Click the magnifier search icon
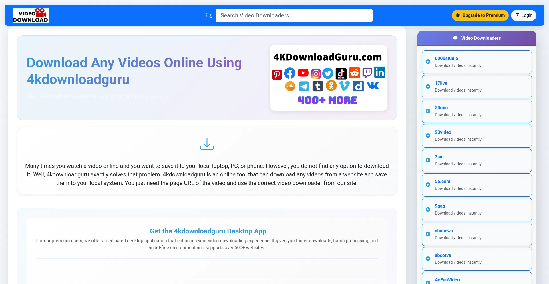The height and width of the screenshot is (284, 549). pyautogui.click(x=209, y=15)
